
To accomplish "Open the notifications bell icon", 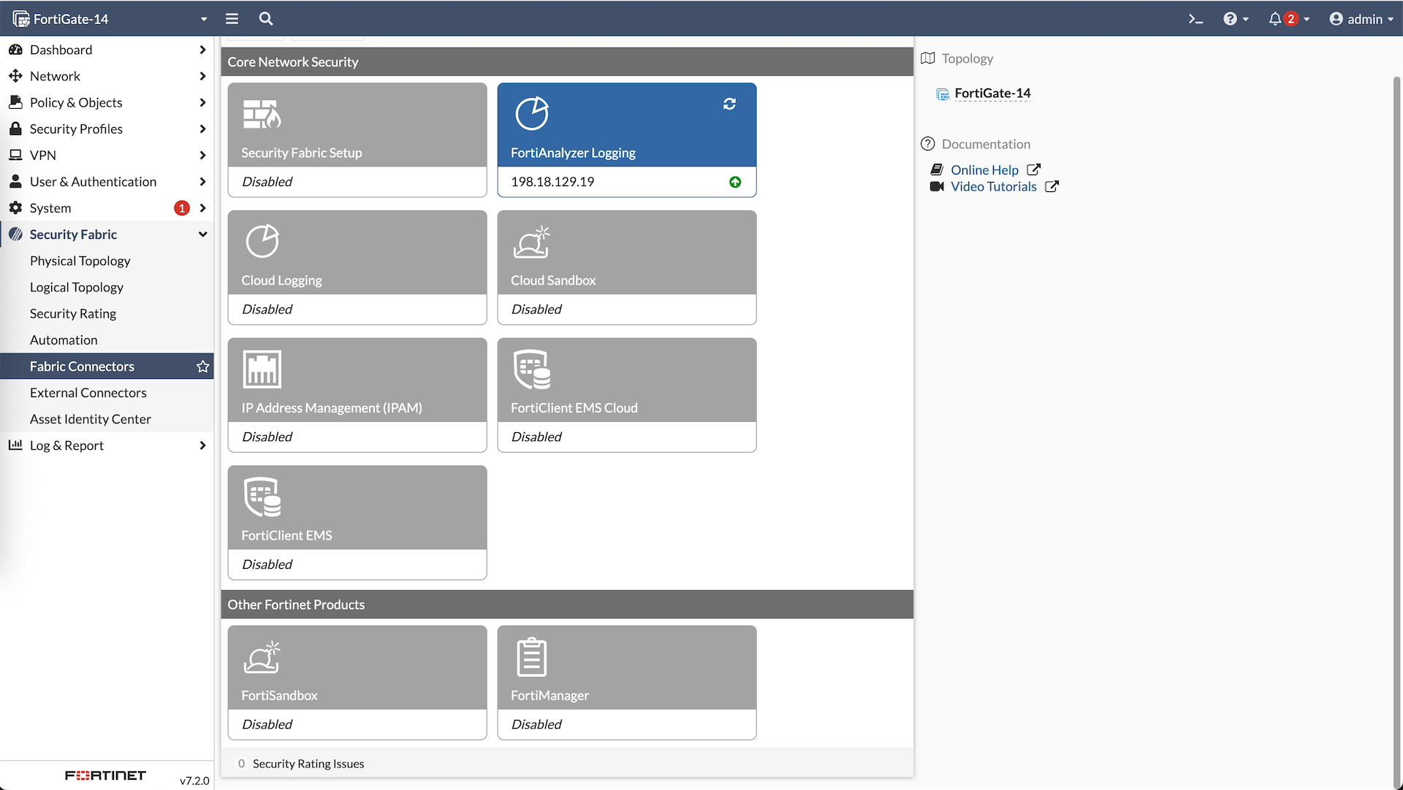I will click(1275, 19).
